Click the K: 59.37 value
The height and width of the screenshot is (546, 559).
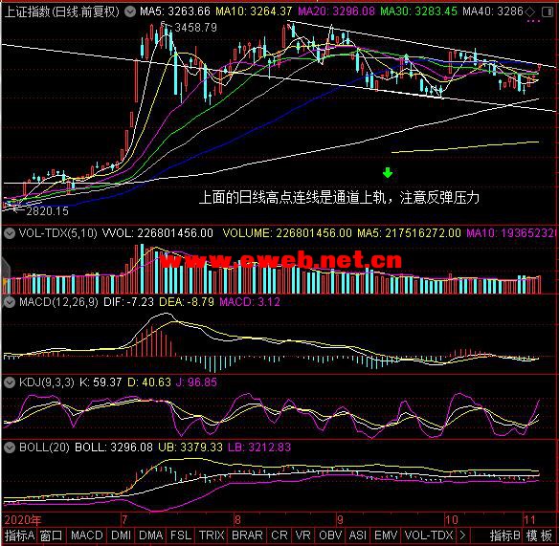101,382
